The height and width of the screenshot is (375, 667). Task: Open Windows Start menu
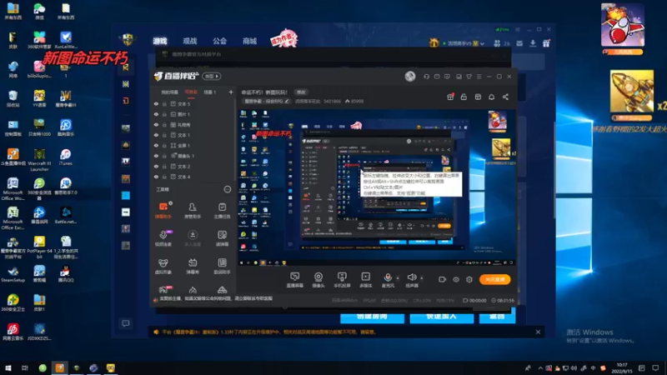point(8,367)
